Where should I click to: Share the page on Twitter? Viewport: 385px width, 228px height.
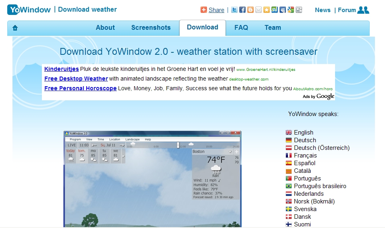coord(234,10)
